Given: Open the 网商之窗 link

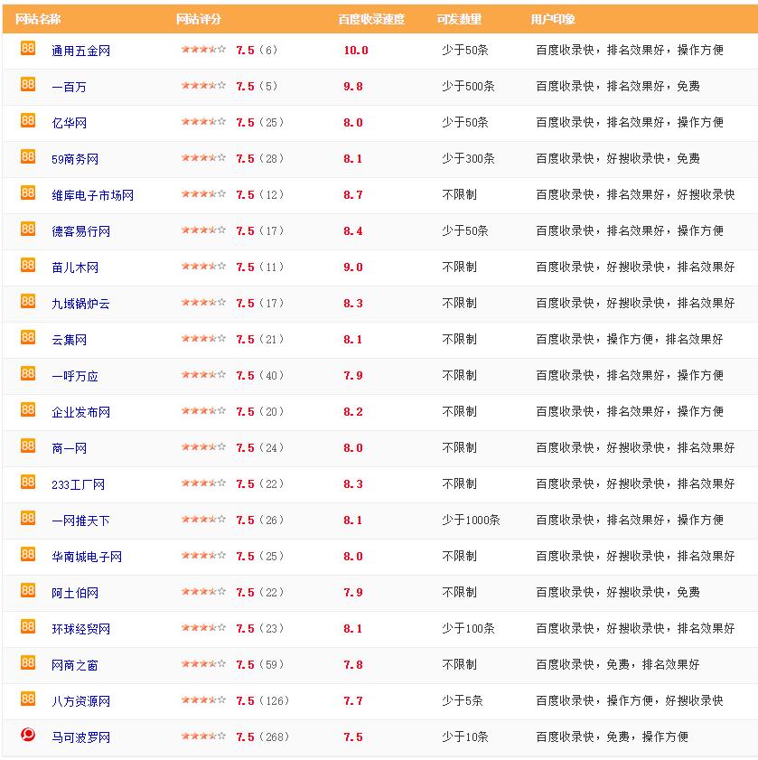Looking at the screenshot, I should point(75,665).
